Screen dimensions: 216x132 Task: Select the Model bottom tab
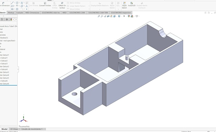[x=4, y=129]
